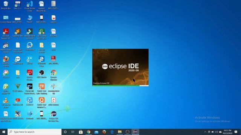Screen dimensions: 241x135
Task: Select the Mozilla Firefox desktop shortcut
Action: coord(6,61)
